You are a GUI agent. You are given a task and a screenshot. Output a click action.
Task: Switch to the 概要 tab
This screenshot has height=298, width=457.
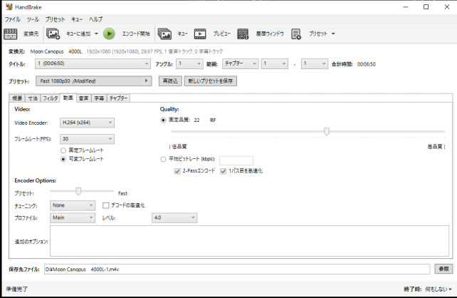(x=17, y=98)
